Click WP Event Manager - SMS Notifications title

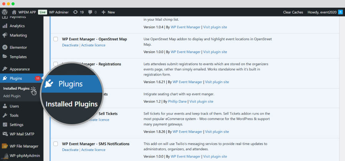(x=96, y=144)
